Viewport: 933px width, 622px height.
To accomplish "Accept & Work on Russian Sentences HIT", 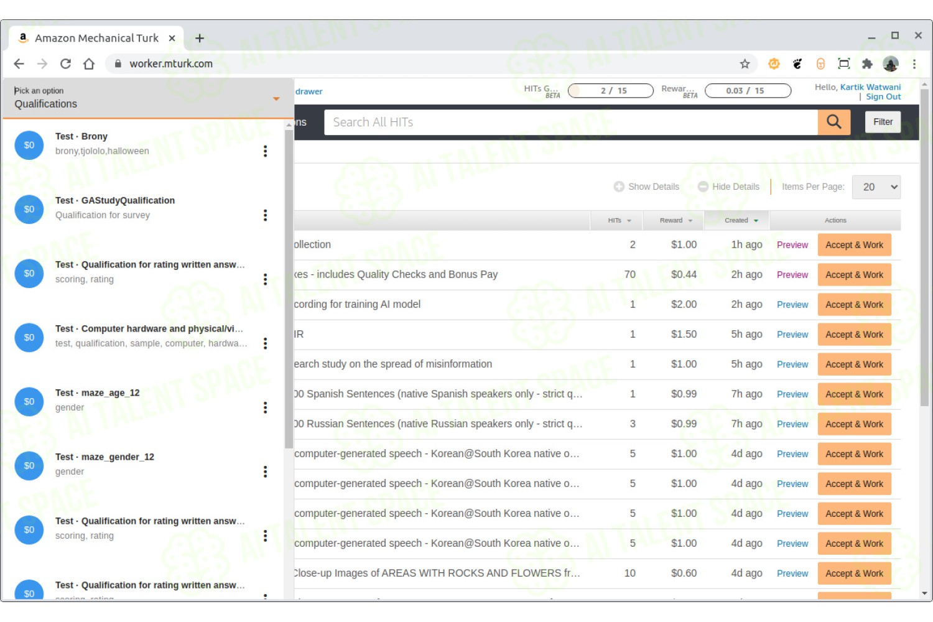I will pyautogui.click(x=854, y=424).
